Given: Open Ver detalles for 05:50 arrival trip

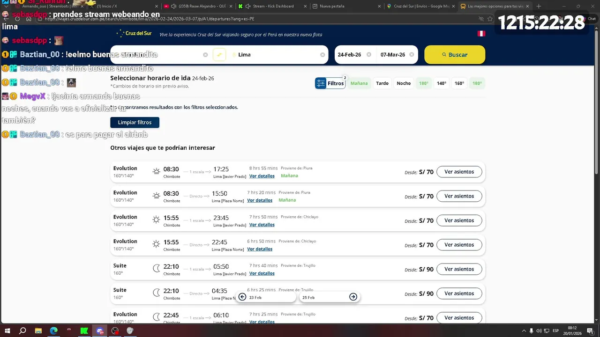Looking at the screenshot, I should 262,273.
